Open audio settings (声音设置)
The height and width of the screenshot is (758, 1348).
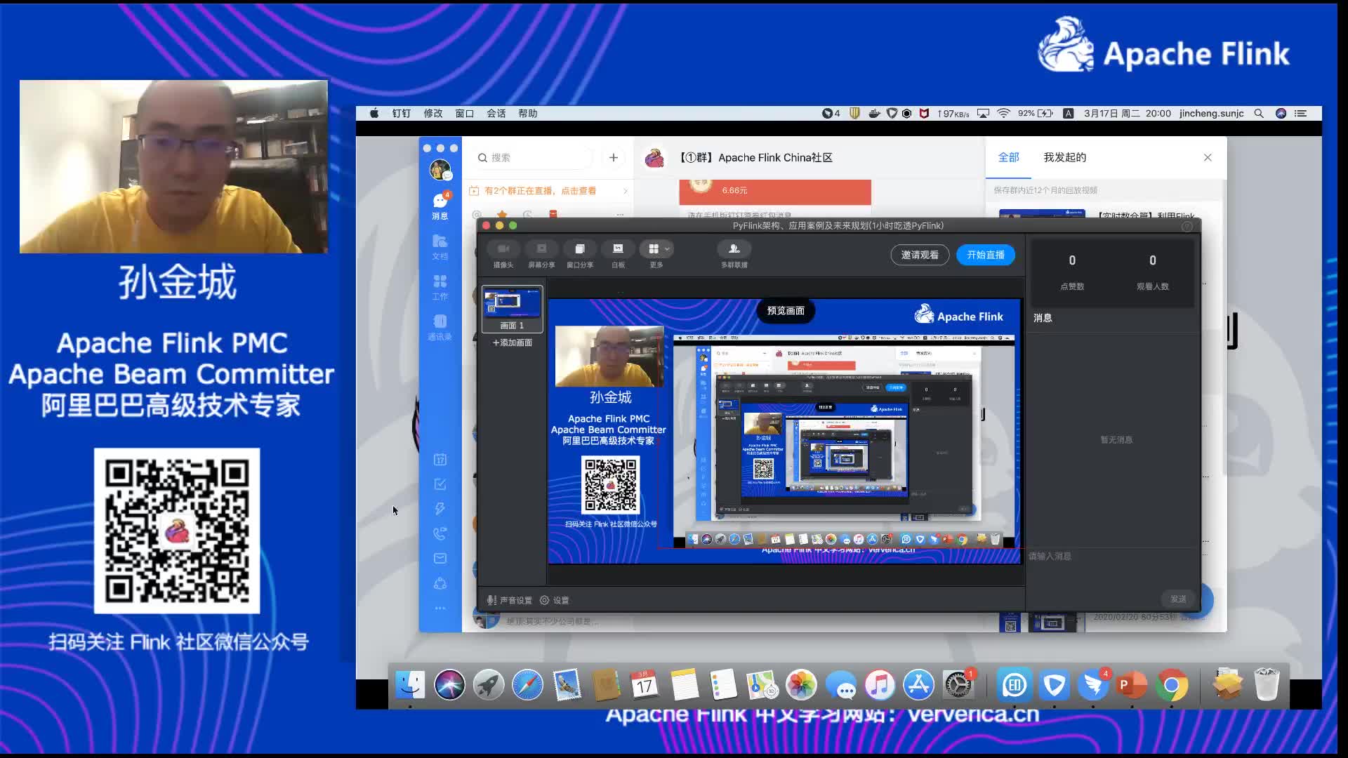tap(510, 600)
